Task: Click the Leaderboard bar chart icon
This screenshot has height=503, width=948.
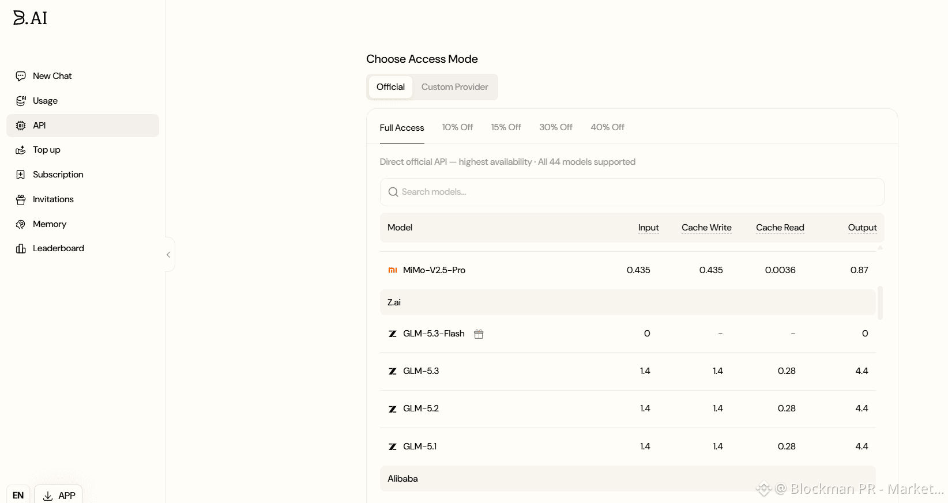Action: 21,248
